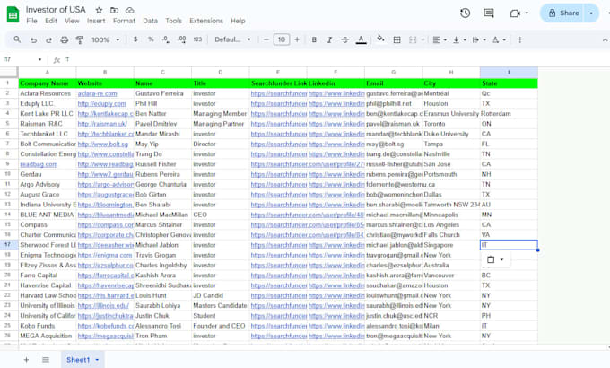This screenshot has width=610, height=368.
Task: Star the Investor of USA document
Action: click(x=100, y=10)
